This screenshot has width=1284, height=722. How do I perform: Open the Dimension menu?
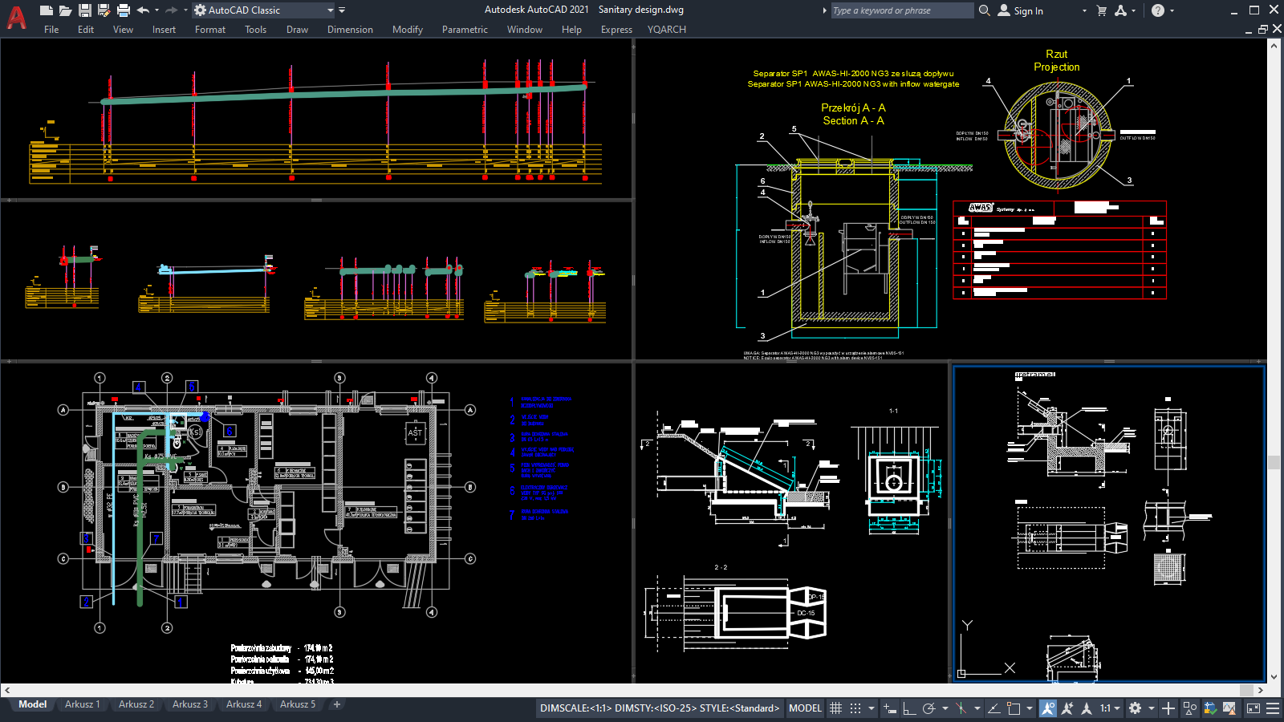click(350, 30)
